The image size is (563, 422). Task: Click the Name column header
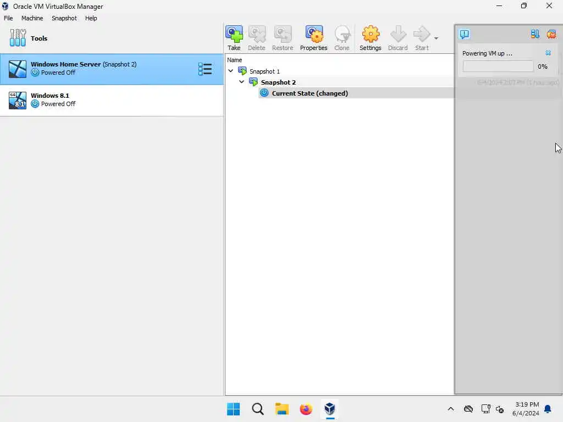234,60
